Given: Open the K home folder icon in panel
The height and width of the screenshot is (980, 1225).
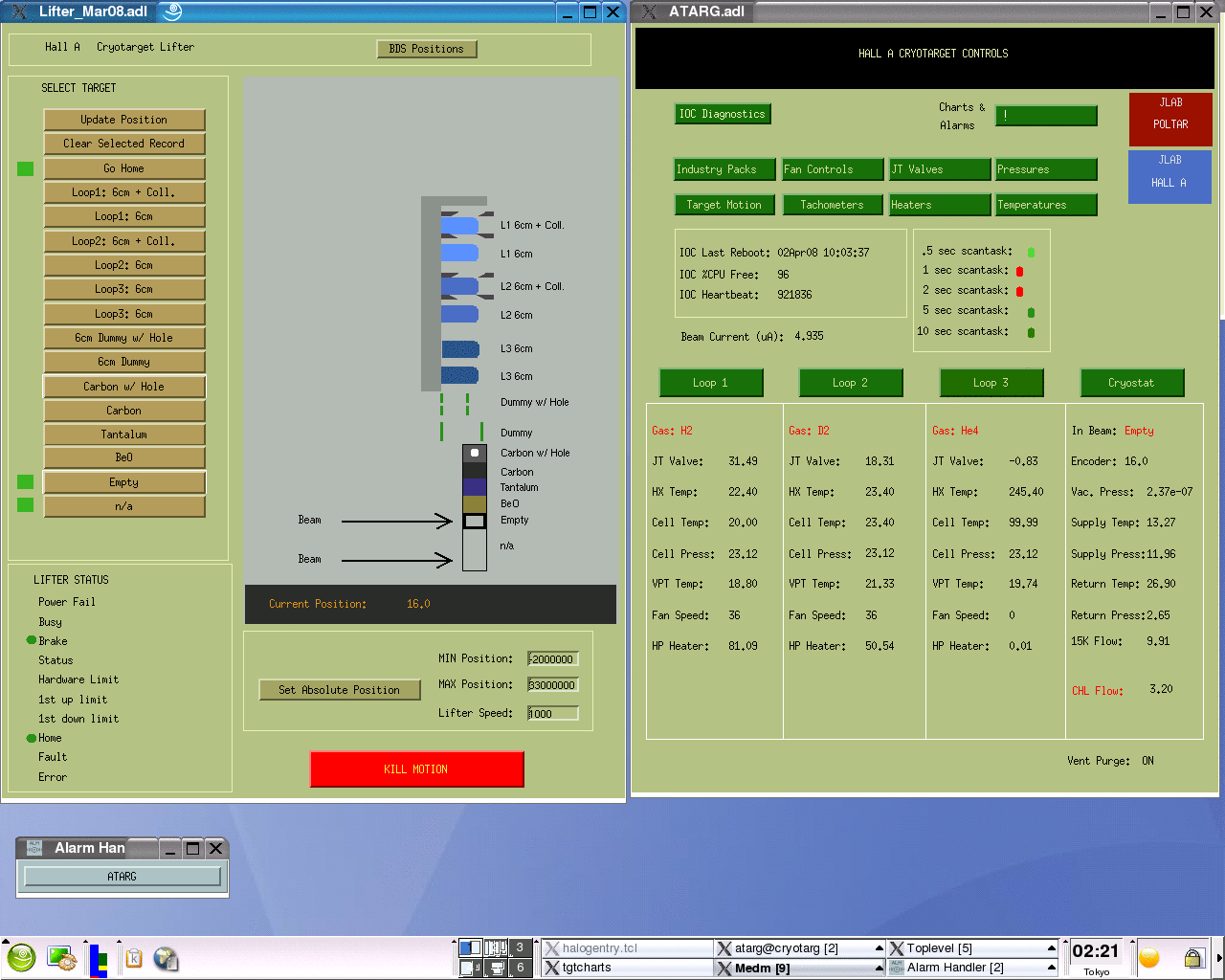Looking at the screenshot, I should tap(134, 958).
